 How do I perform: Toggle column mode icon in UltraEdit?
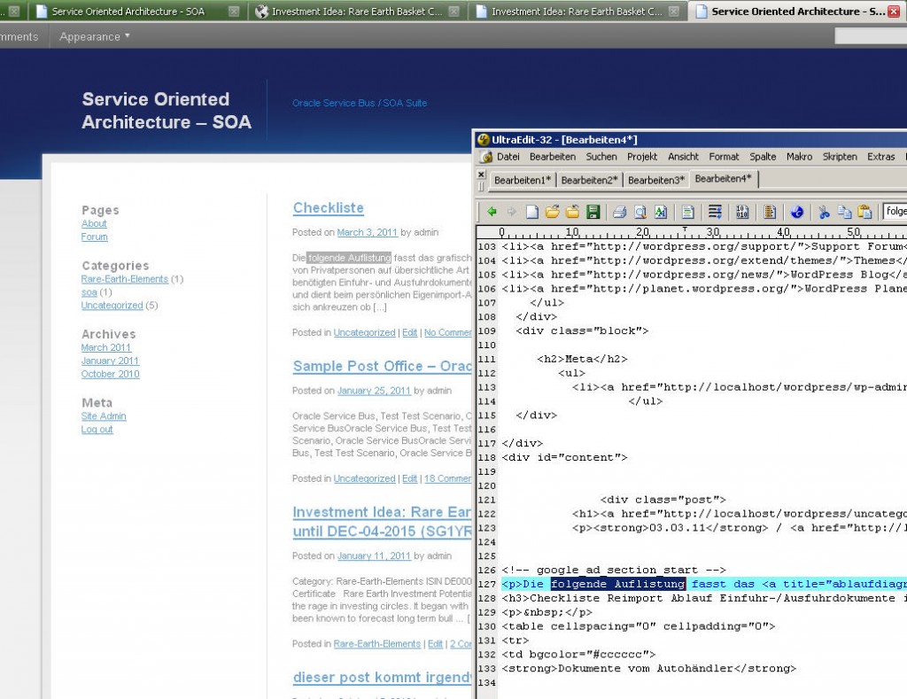coord(770,212)
